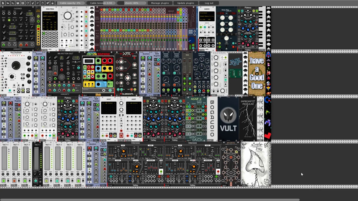Click large blue master knob on mixer
This screenshot has height=201, width=358.
coord(192,40)
